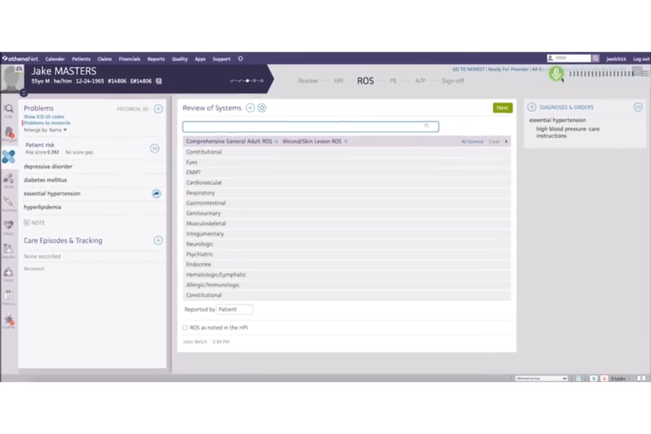This screenshot has height=434, width=651.
Task: Add a favorite ROS template via star icon
Action: point(262,108)
